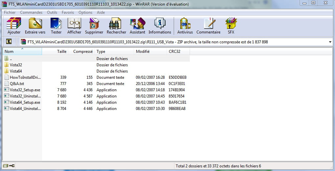Image resolution: width=335 pixels, height=171 pixels.
Task: Start the Antivirus scan icon
Action: (185, 26)
